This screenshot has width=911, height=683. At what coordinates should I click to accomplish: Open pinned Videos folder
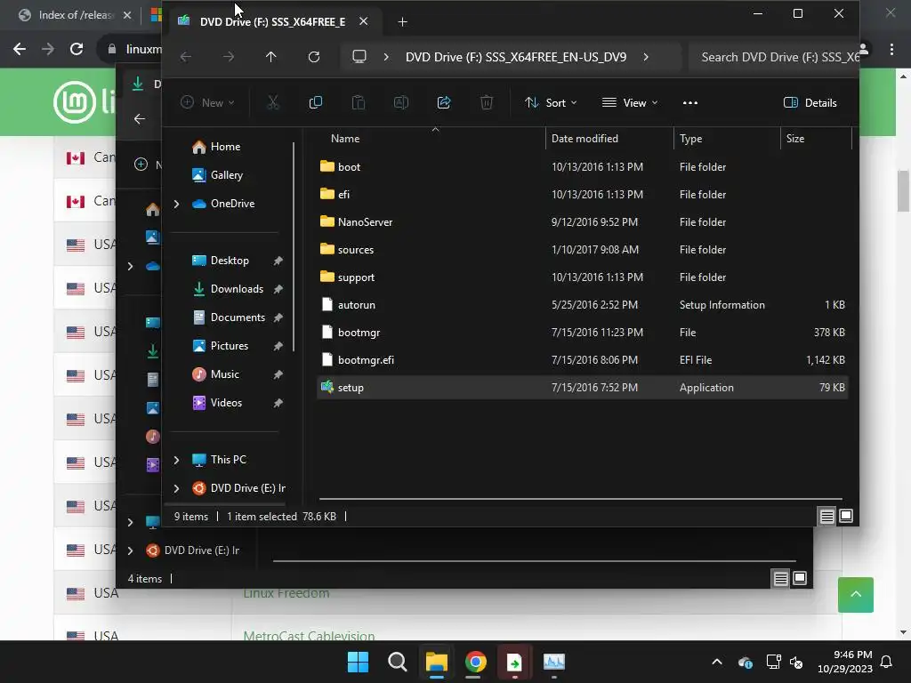226,403
